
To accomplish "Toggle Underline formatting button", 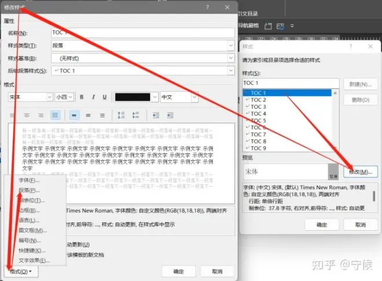I will [x=105, y=97].
